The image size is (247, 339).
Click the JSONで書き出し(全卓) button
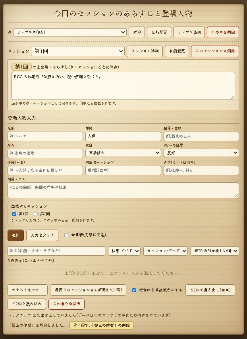pos(210,290)
